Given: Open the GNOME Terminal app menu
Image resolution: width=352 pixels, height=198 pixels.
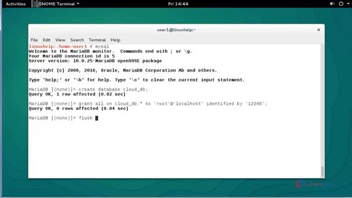Looking at the screenshot, I should click(x=58, y=4).
